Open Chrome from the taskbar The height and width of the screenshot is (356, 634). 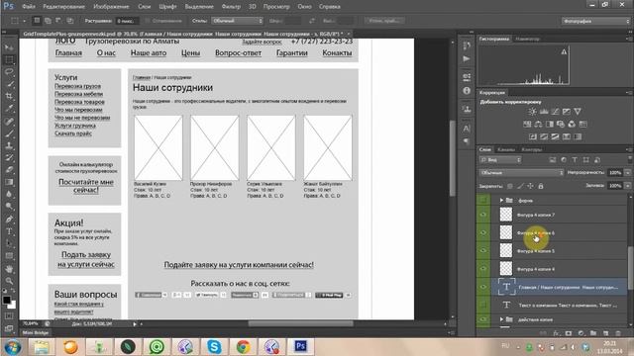click(x=243, y=347)
